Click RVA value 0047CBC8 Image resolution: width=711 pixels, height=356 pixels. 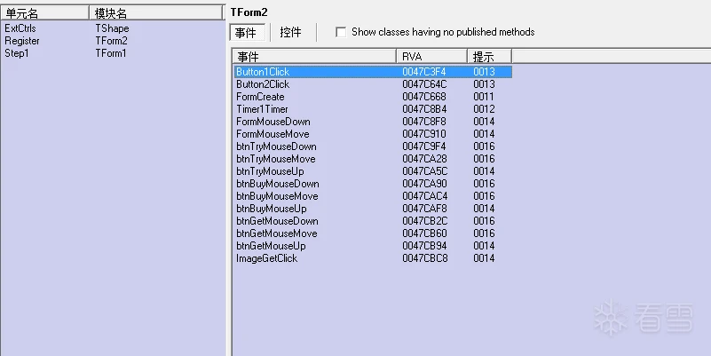[424, 258]
